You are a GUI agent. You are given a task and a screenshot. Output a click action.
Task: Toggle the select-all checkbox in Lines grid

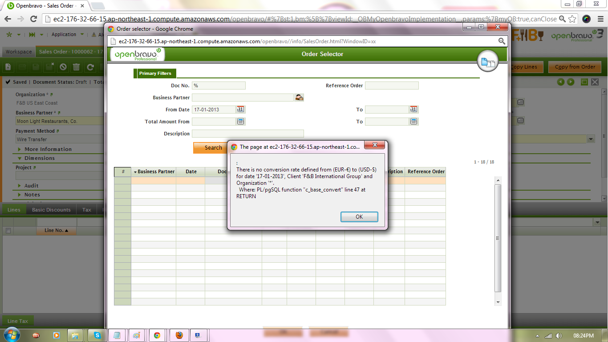[8, 231]
